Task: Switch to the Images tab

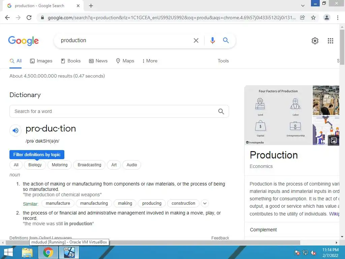Action: tap(41, 61)
